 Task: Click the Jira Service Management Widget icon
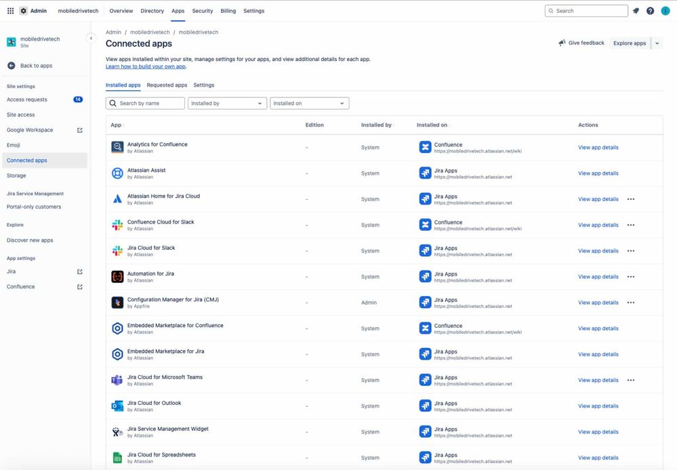click(x=117, y=432)
